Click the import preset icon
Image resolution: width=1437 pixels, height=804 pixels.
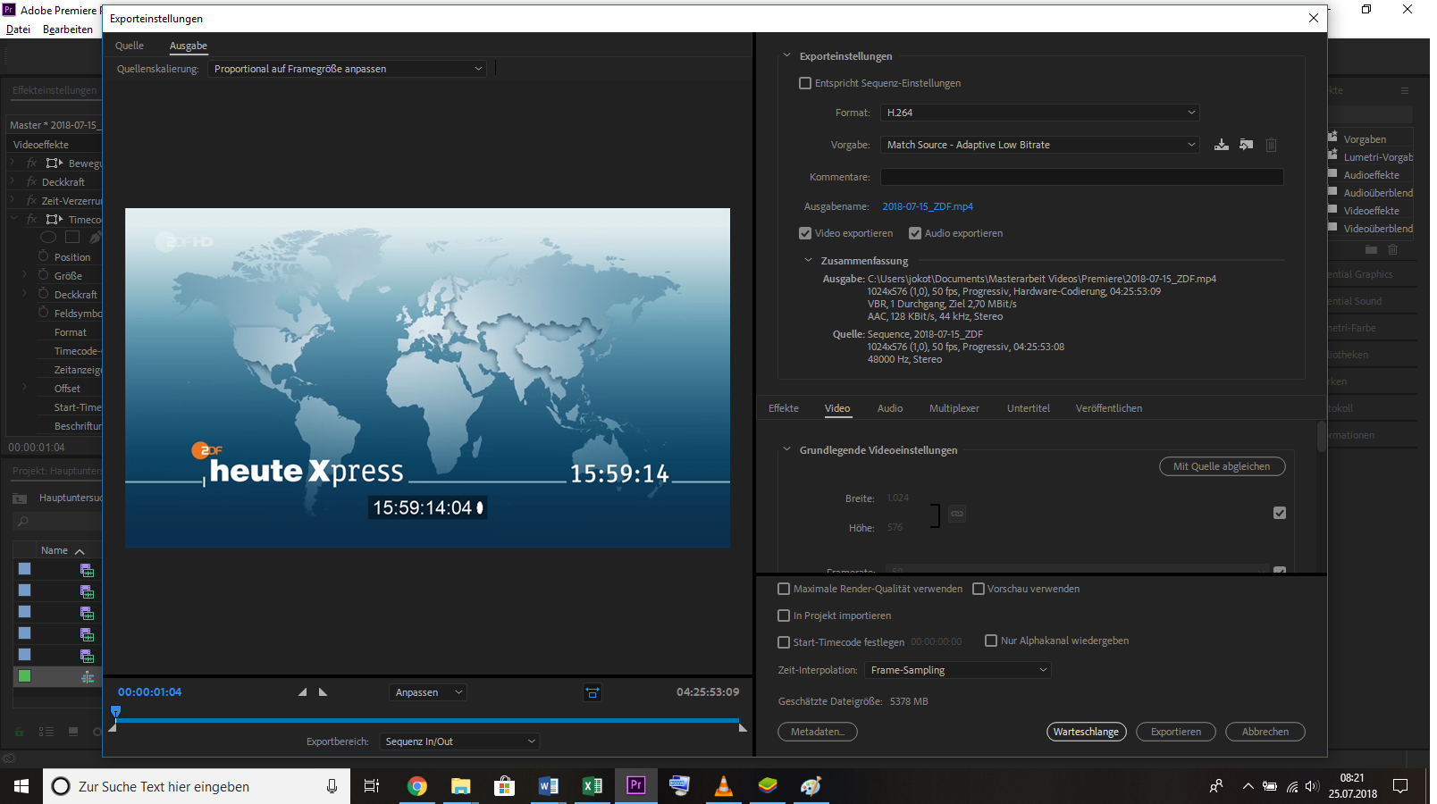1246,145
